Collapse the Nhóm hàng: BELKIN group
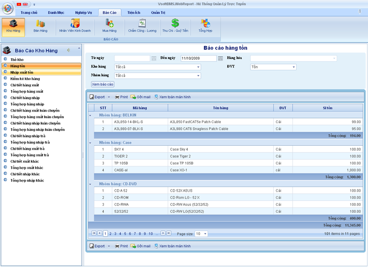This screenshot has width=368, height=267. click(90, 115)
